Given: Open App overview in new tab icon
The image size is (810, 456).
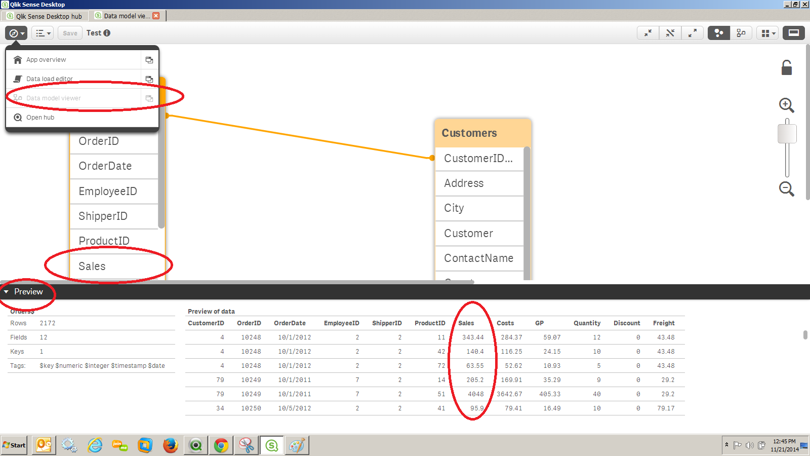Looking at the screenshot, I should (x=149, y=60).
